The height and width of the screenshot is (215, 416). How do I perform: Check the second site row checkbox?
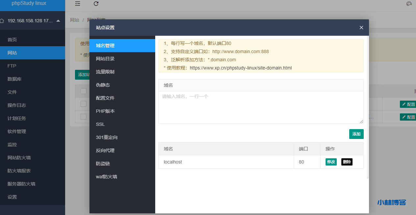coord(83,117)
